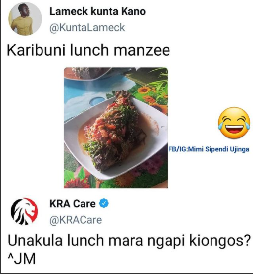The width and height of the screenshot is (253, 274).
Task: Open the @KuntaLameck handle
Action: pos(87,28)
